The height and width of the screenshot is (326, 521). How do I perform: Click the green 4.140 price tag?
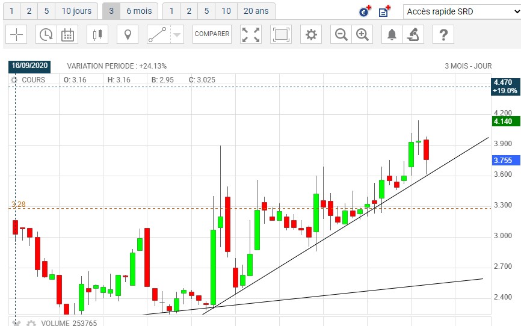click(506, 121)
